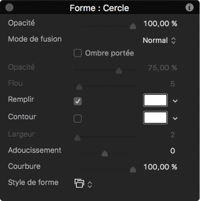Screen dimensions: 200x201
Task: Expand the Remplir color chevron
Action: (175, 101)
